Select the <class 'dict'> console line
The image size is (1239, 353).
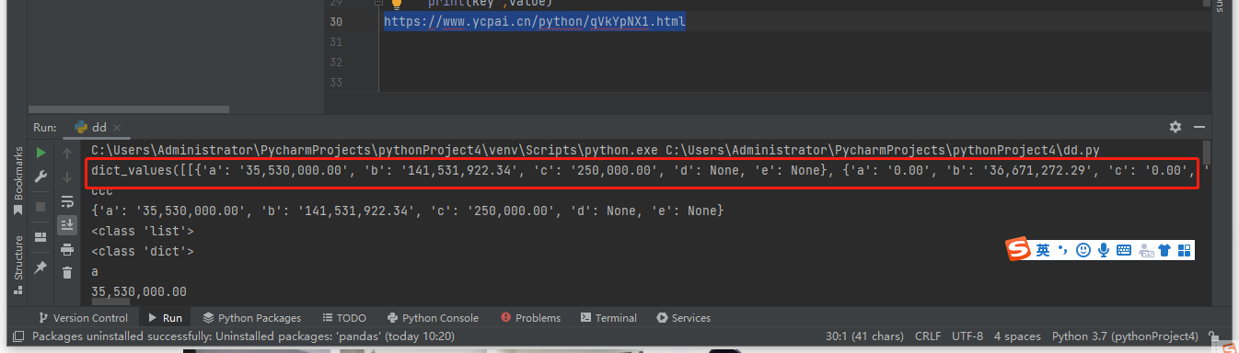point(143,251)
